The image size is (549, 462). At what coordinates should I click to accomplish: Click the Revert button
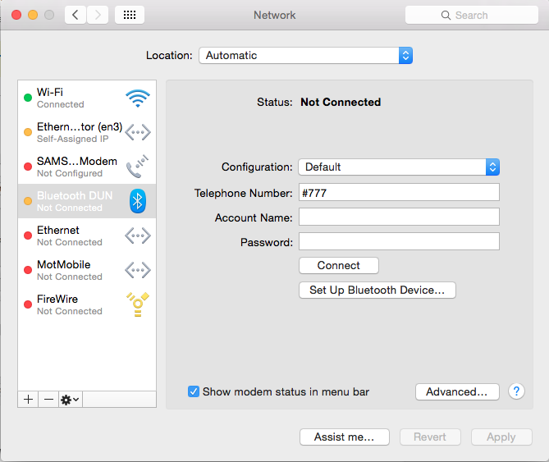pyautogui.click(x=430, y=437)
